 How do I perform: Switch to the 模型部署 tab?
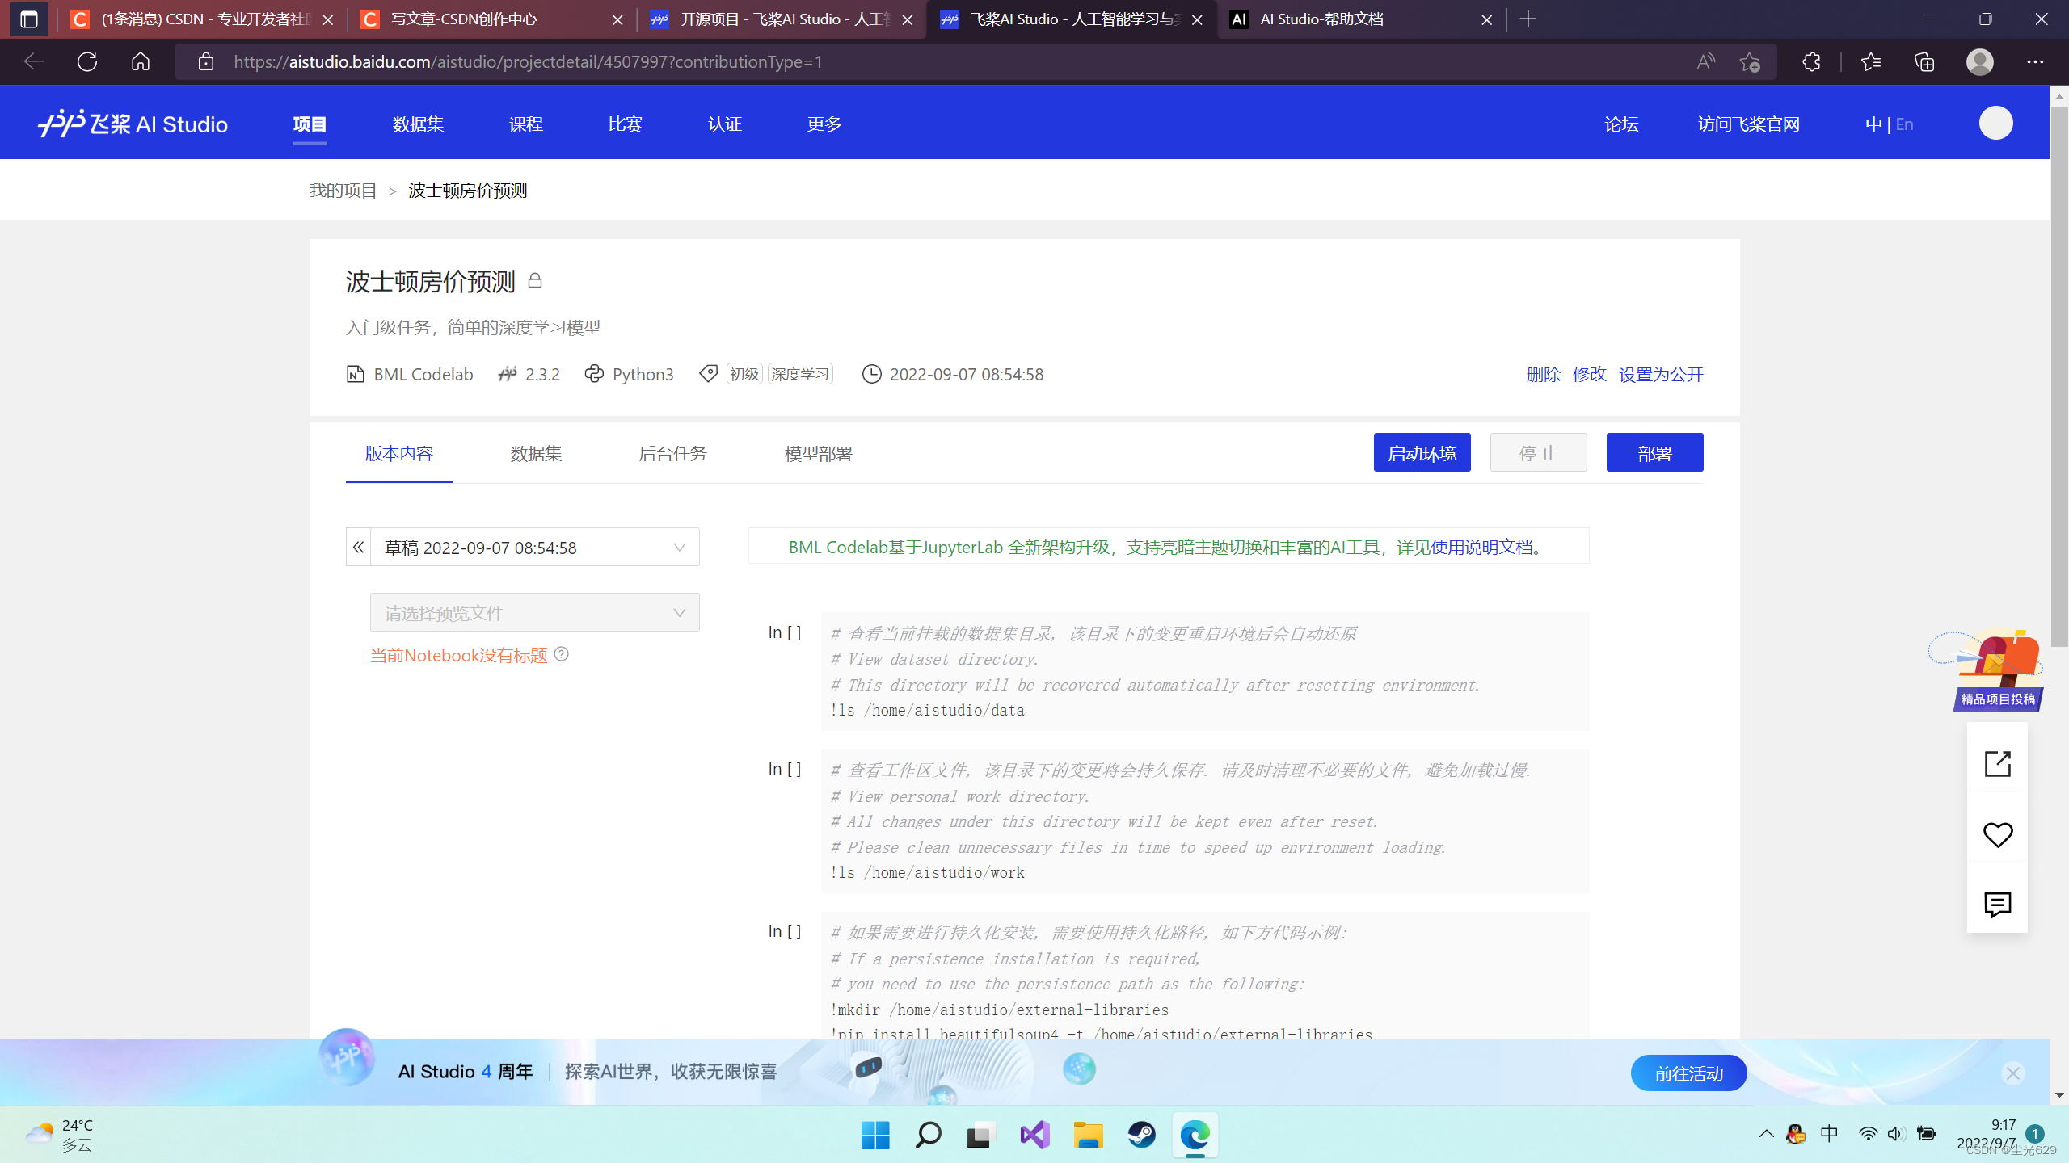click(x=818, y=453)
